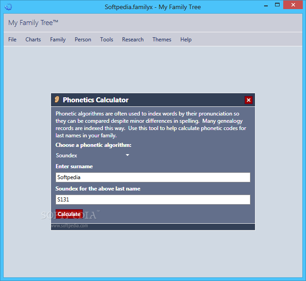
Task: Click the Calculate button
Action: click(69, 214)
